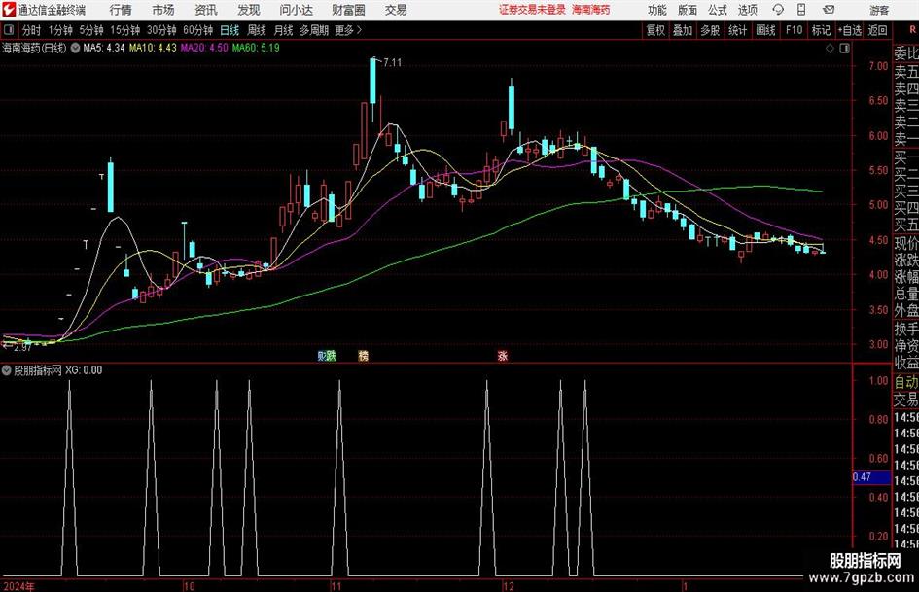Open the 发现 menu

pos(249,10)
